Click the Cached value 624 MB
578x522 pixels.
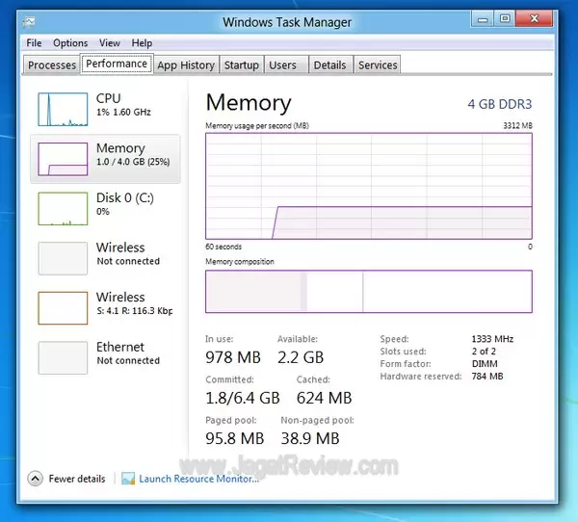(325, 398)
